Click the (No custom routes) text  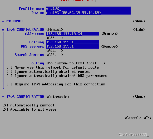click(x=65, y=63)
